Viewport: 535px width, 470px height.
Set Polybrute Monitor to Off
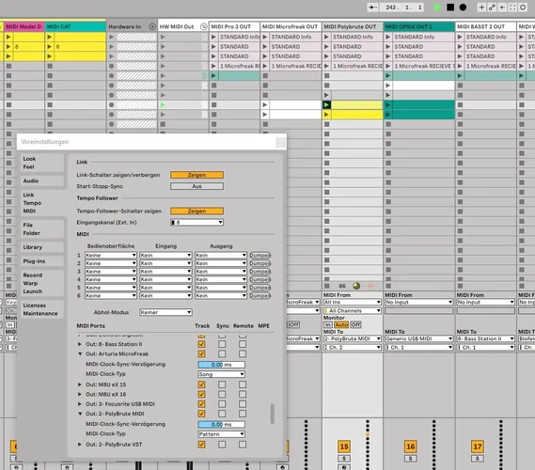click(x=355, y=324)
